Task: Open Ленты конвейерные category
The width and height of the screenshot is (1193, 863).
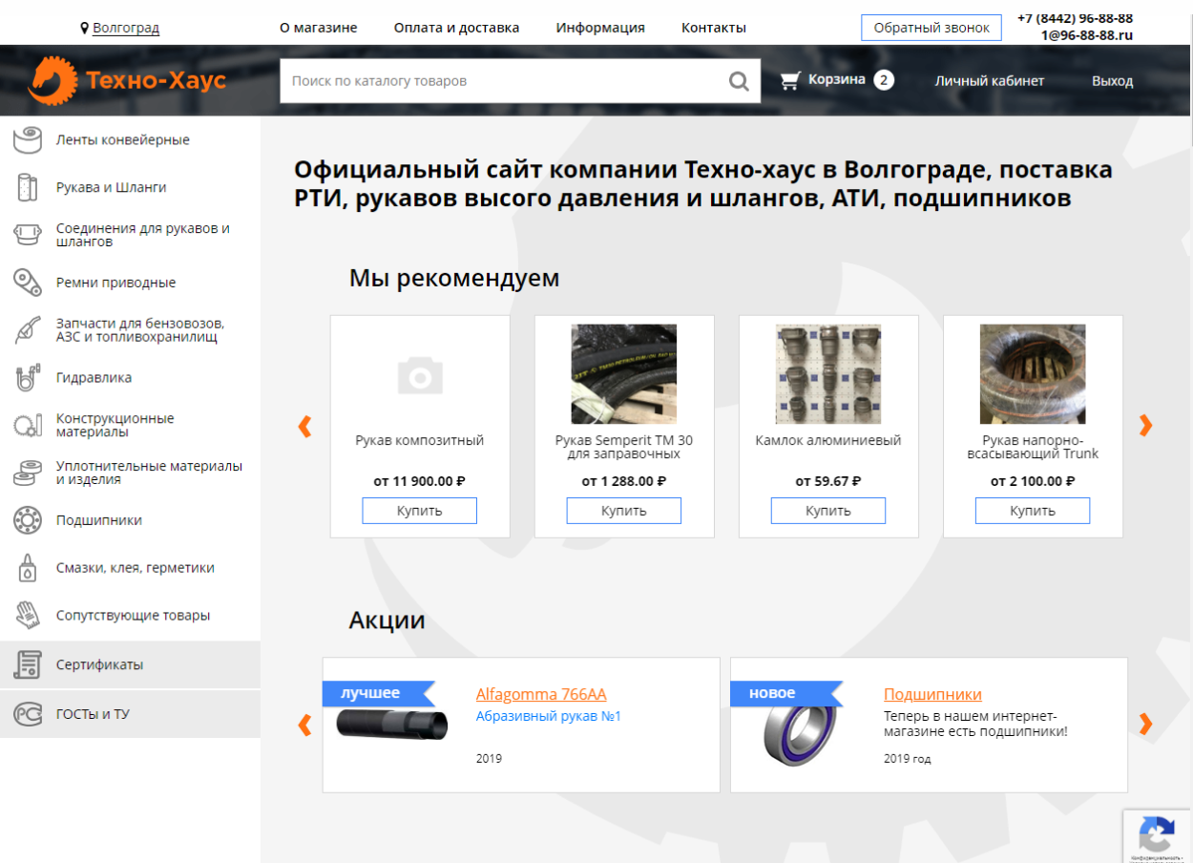Action: coord(123,140)
